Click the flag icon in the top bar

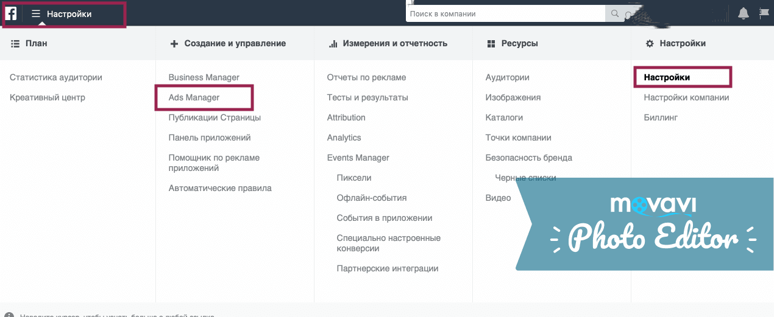coord(764,13)
